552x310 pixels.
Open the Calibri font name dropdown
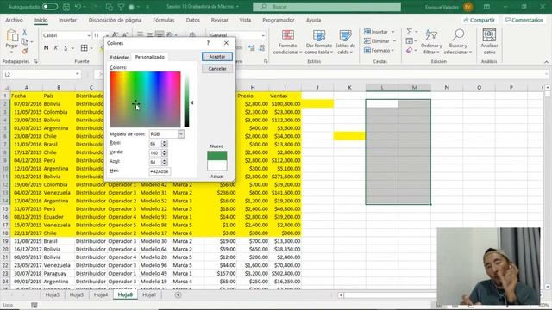coord(88,35)
